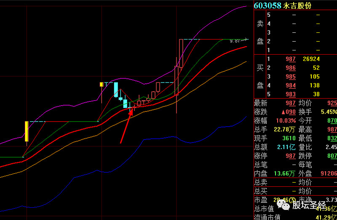Screen dimensions: 337x220
Task: Click the 换手 turnover value 5.45%
Action: [329, 112]
